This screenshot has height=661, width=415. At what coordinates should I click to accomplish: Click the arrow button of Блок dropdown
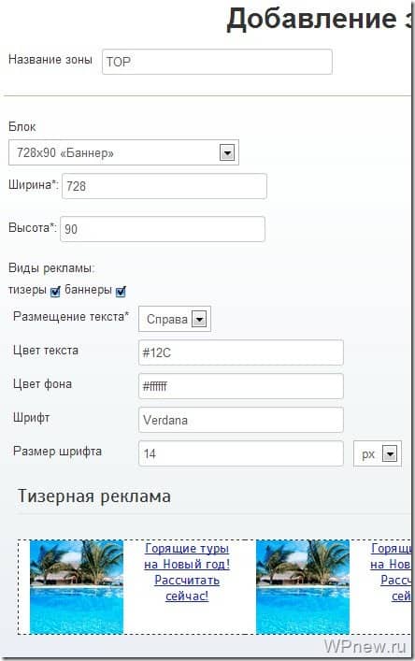pyautogui.click(x=227, y=152)
